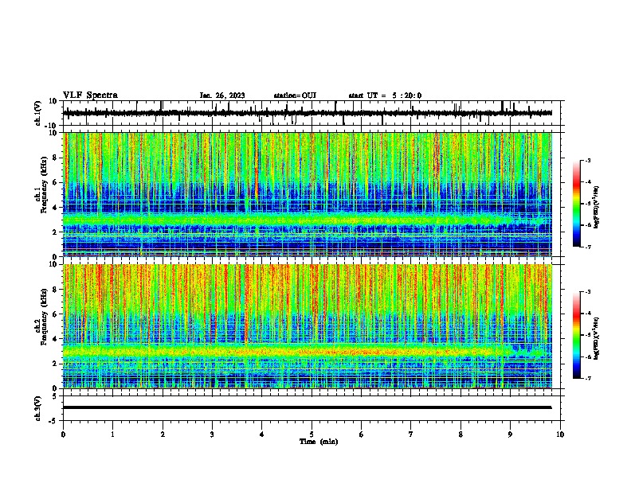This screenshot has height=487, width=631.
Task: Click the "8" minute time tick label
Action: 461,434
